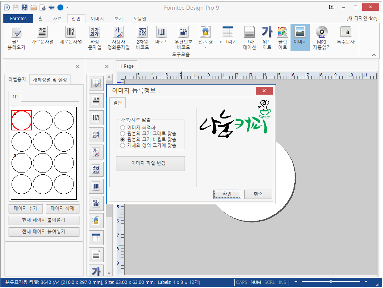
Task: Click the barcode icon in vertical toolbar
Action: coord(96,186)
